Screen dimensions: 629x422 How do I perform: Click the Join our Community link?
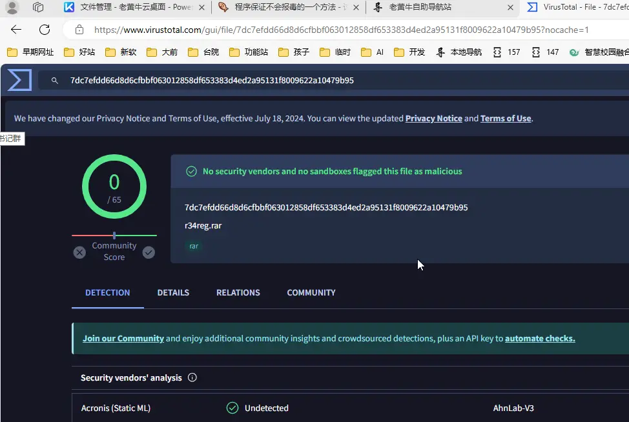click(123, 338)
